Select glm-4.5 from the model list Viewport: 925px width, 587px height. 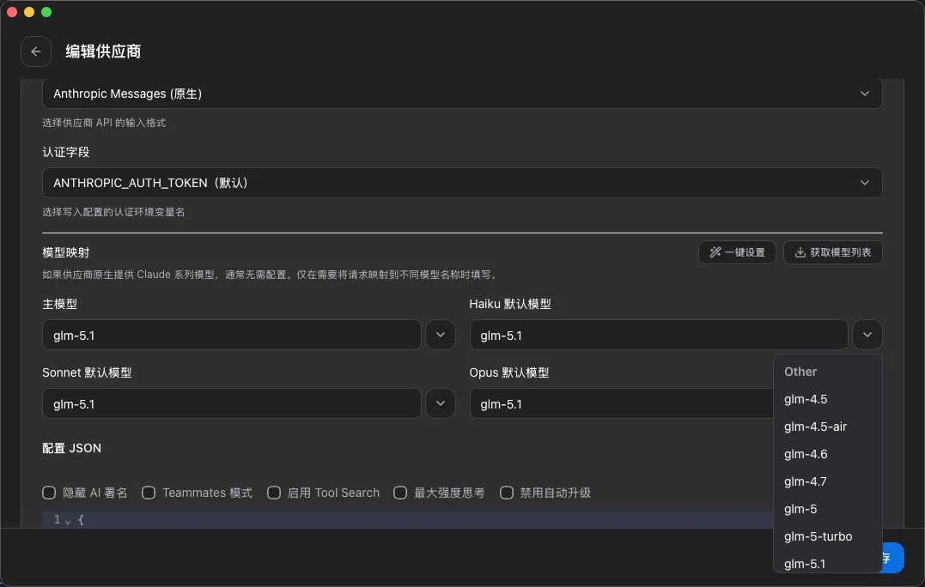[x=806, y=399]
